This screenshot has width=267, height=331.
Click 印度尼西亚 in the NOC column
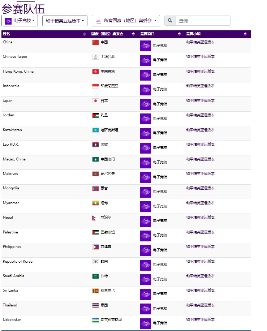(x=109, y=86)
